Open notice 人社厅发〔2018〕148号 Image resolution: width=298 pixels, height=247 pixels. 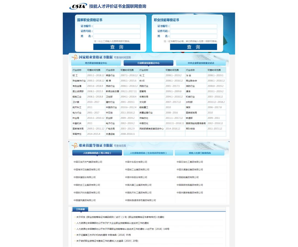(x=123, y=229)
